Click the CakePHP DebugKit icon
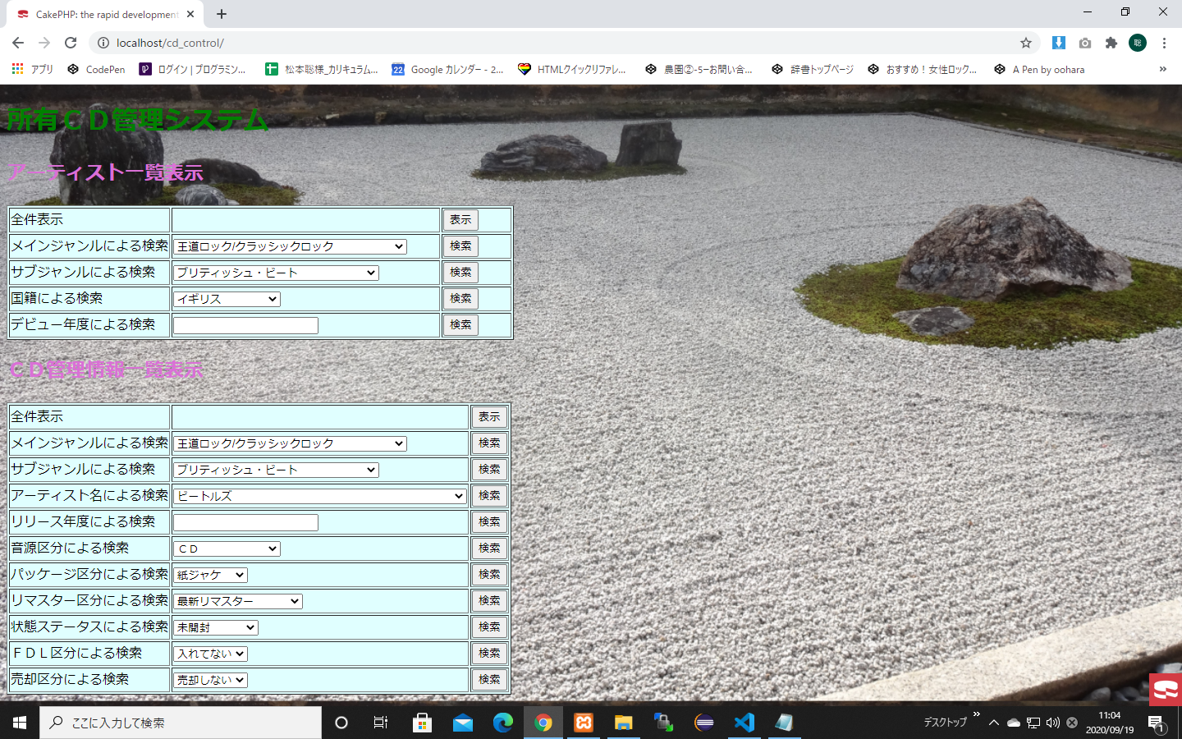This screenshot has height=739, width=1182. [x=1165, y=690]
